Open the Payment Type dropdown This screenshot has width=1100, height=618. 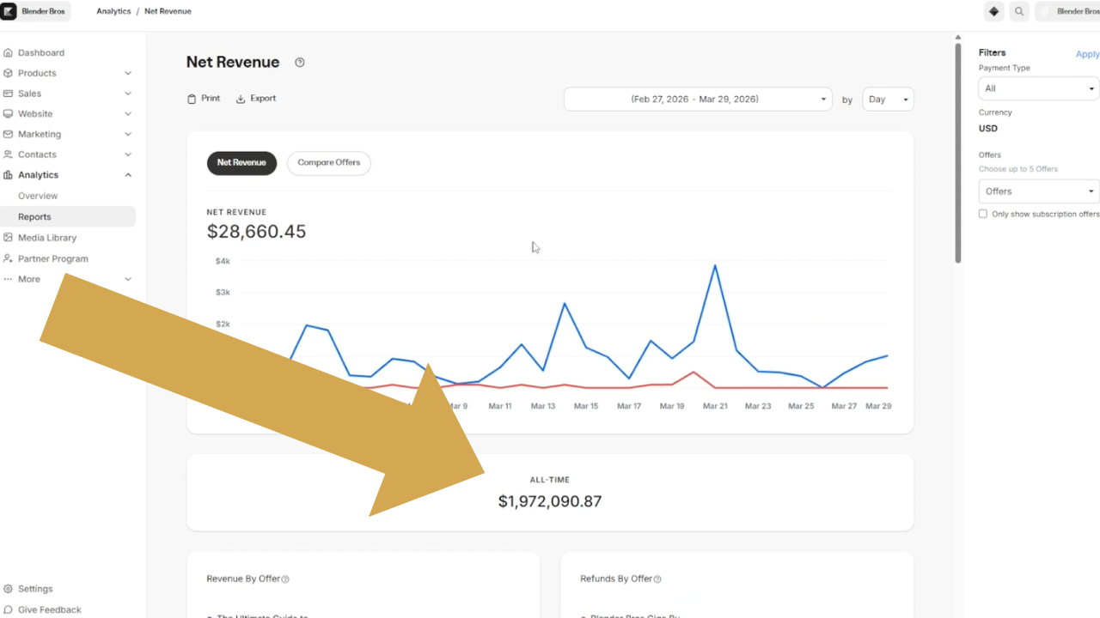pyautogui.click(x=1039, y=88)
